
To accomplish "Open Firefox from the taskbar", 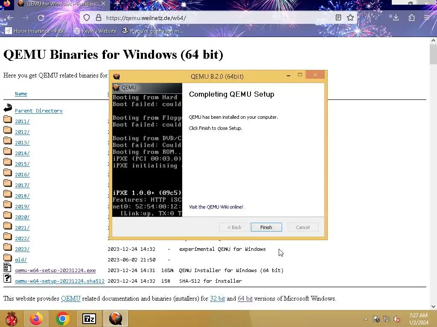I will click(36, 318).
